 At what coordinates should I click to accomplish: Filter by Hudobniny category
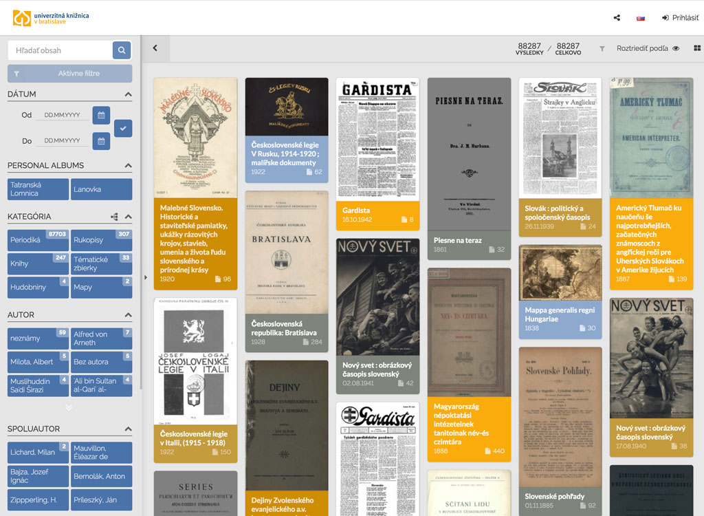pyautogui.click(x=38, y=287)
